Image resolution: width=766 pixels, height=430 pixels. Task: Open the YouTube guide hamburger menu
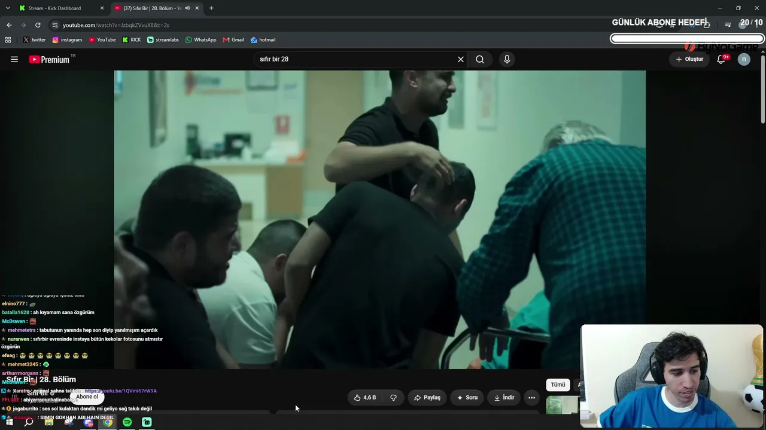14,59
